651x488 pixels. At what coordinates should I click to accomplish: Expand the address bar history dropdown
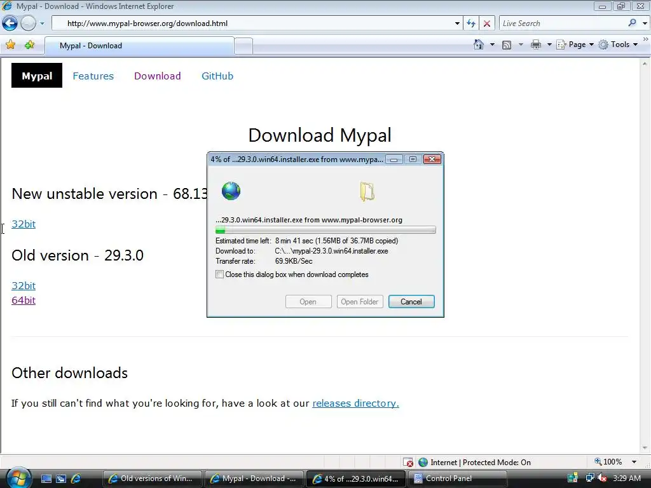tap(457, 24)
